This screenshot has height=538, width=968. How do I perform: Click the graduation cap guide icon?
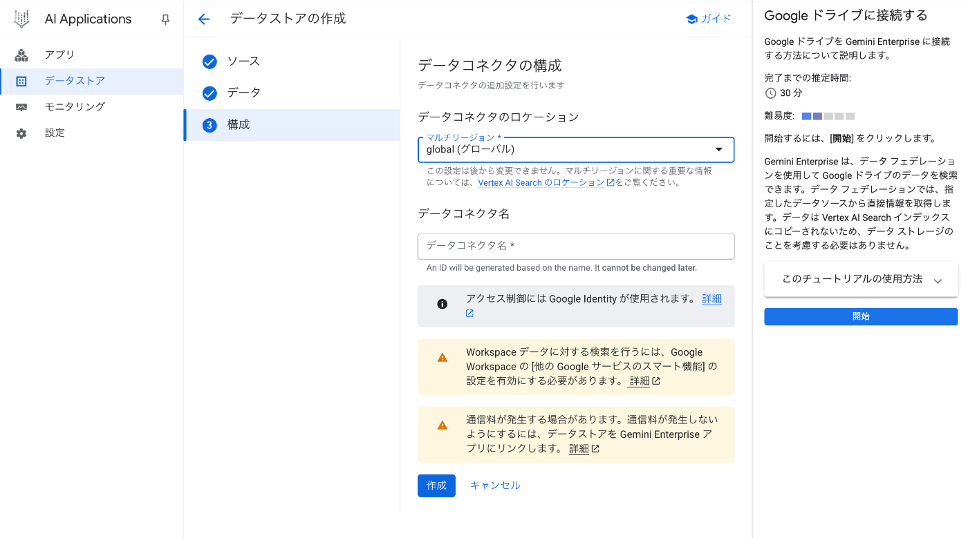click(x=691, y=19)
